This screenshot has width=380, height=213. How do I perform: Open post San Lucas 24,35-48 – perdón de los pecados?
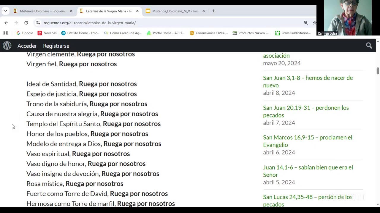point(308,201)
